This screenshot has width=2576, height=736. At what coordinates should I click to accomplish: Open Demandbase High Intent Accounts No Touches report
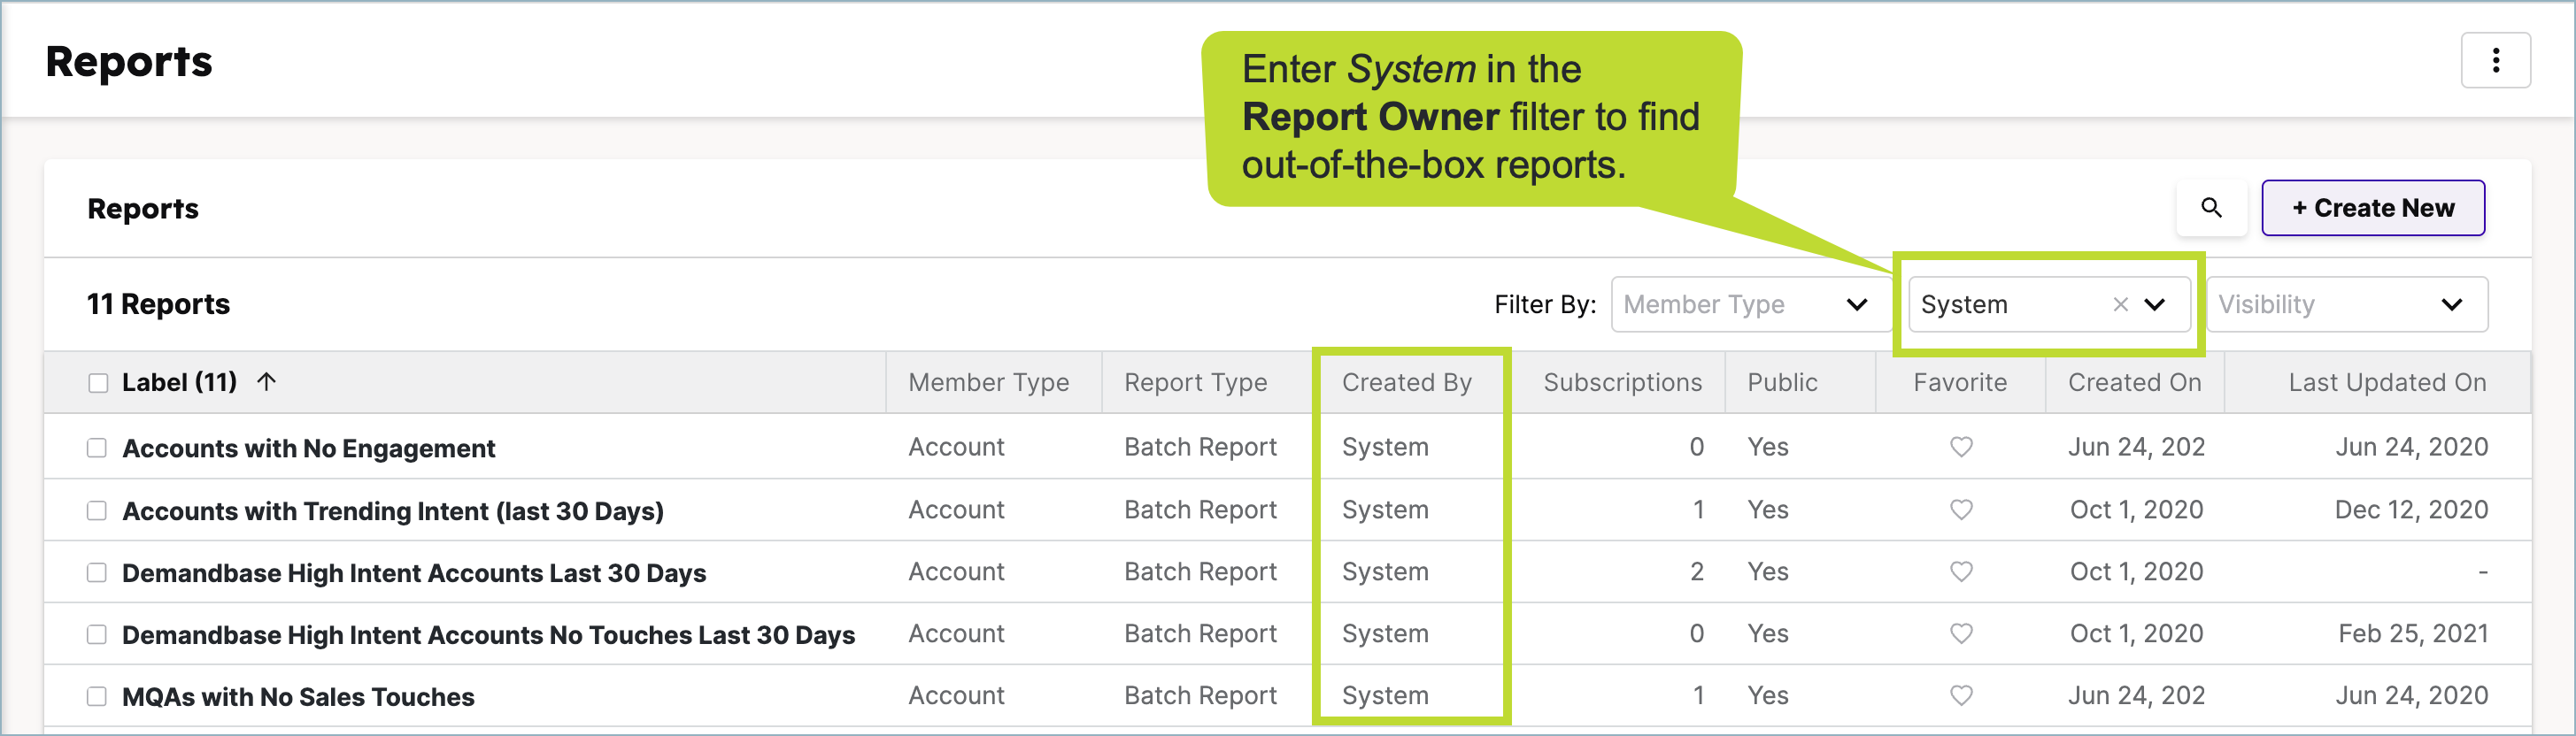pos(488,635)
